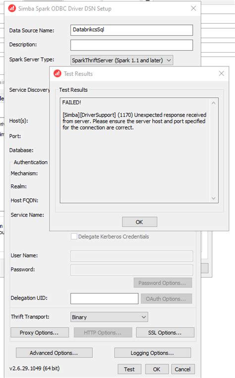Open HTTP Options
Screen dimensions: 235x378
103,332
